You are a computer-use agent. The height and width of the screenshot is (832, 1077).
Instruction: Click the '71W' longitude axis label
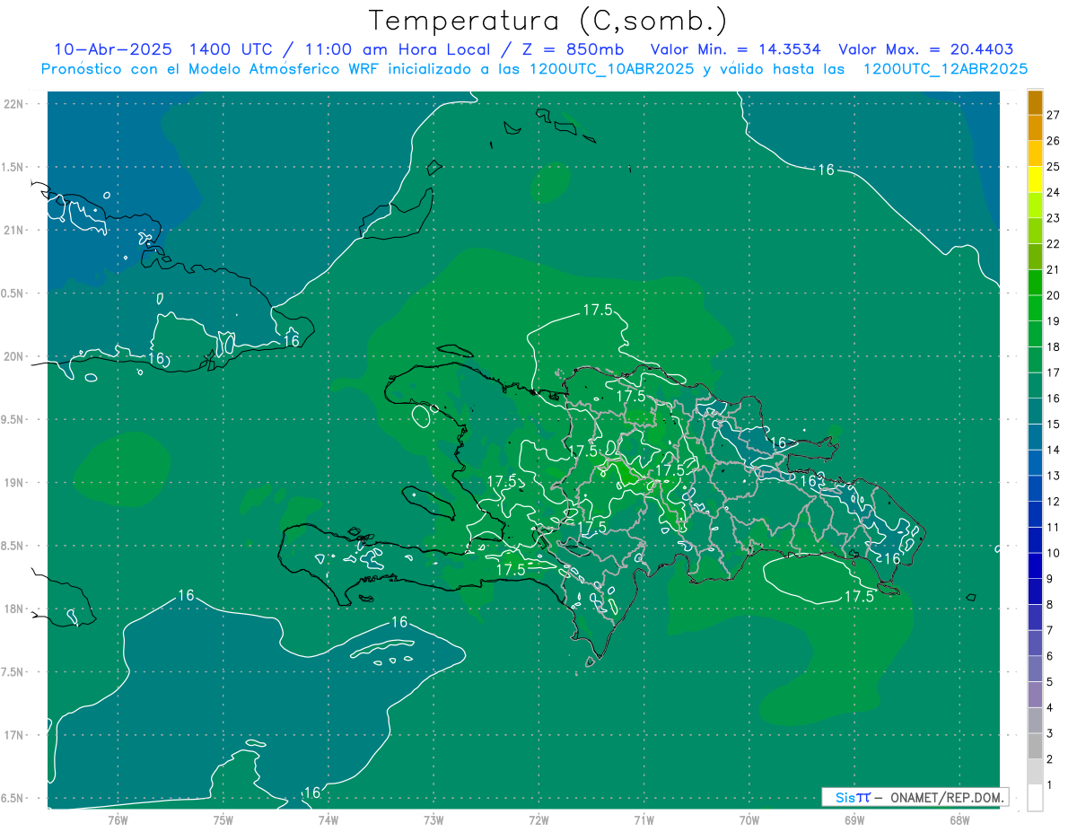pos(644,820)
